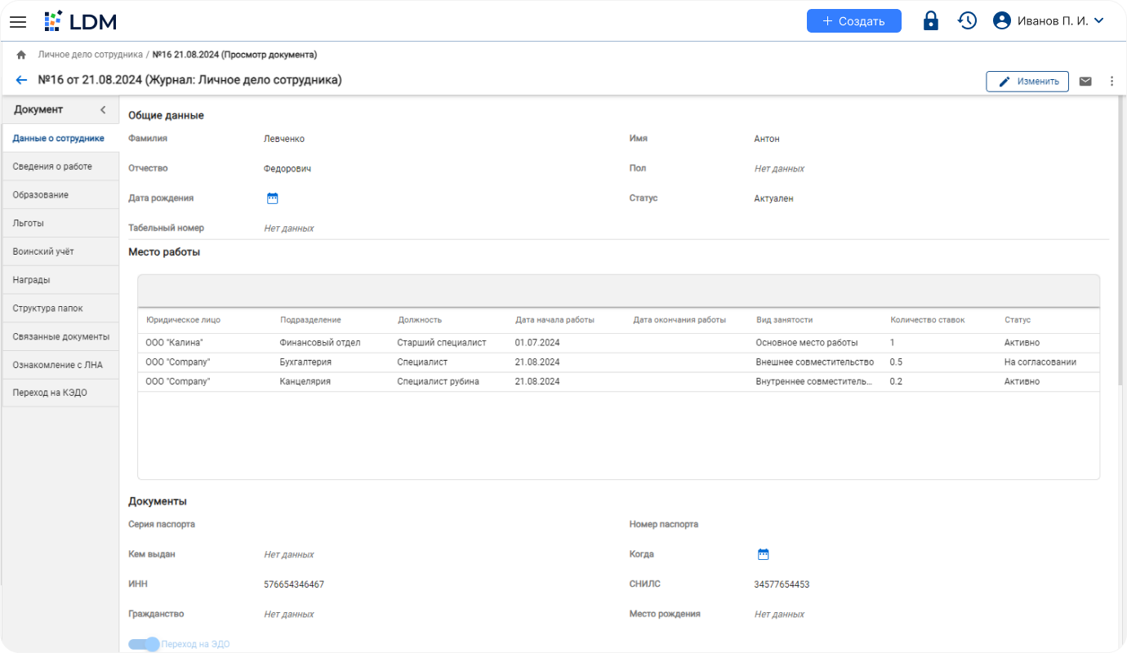Viewport: 1127px width, 653px height.
Task: Switch to the Образование tab
Action: coord(60,195)
